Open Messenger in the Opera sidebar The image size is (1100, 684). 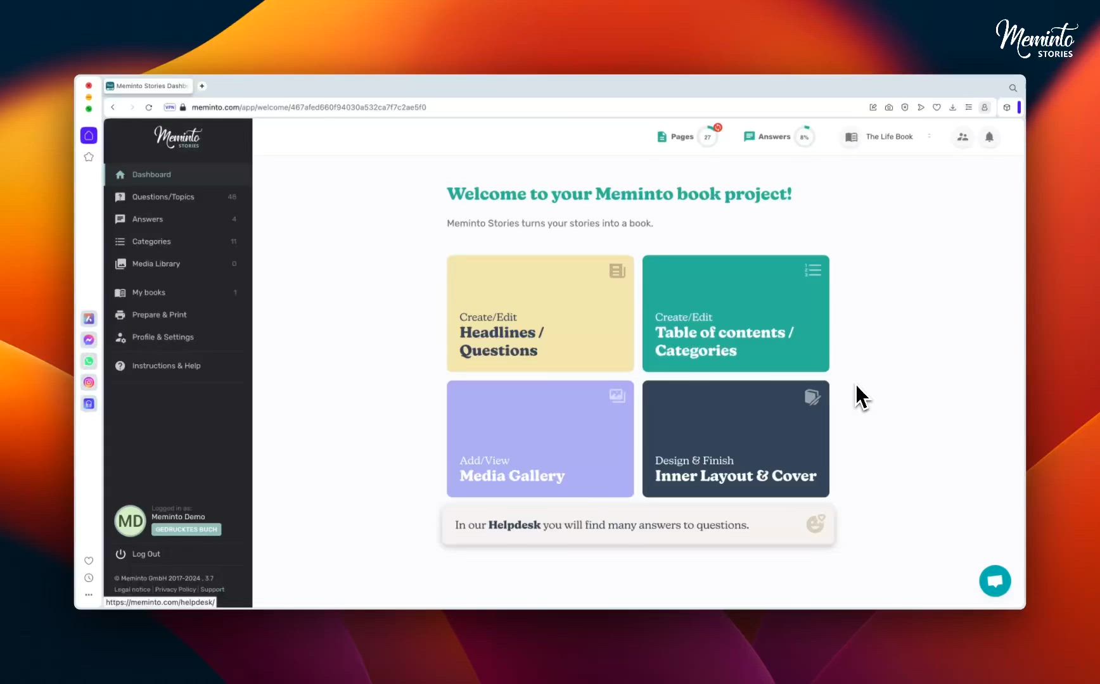[x=89, y=340]
